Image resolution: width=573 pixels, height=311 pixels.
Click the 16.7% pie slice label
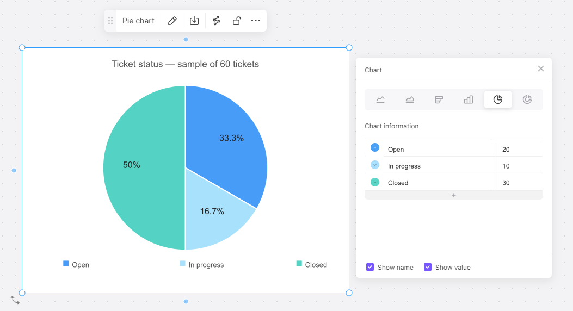coord(212,212)
